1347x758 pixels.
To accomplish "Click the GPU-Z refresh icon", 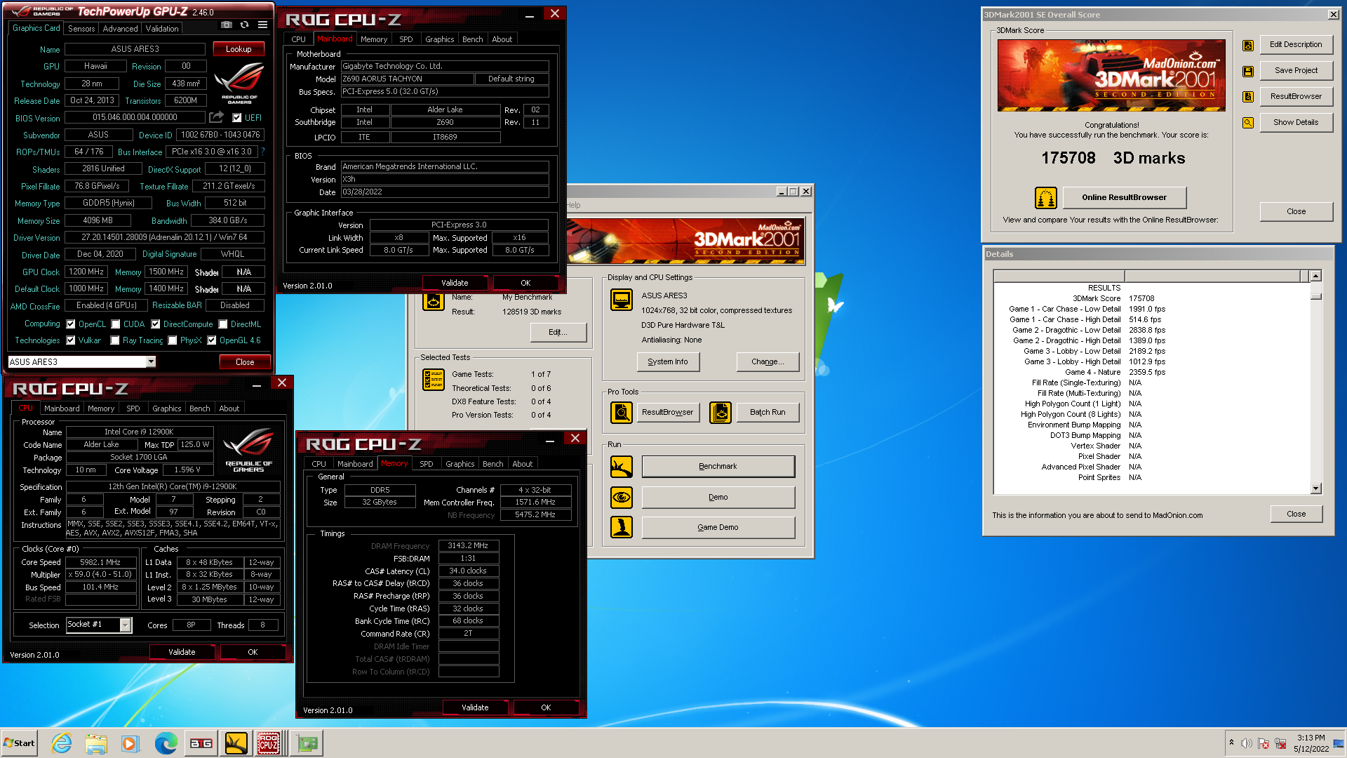I will tap(244, 25).
